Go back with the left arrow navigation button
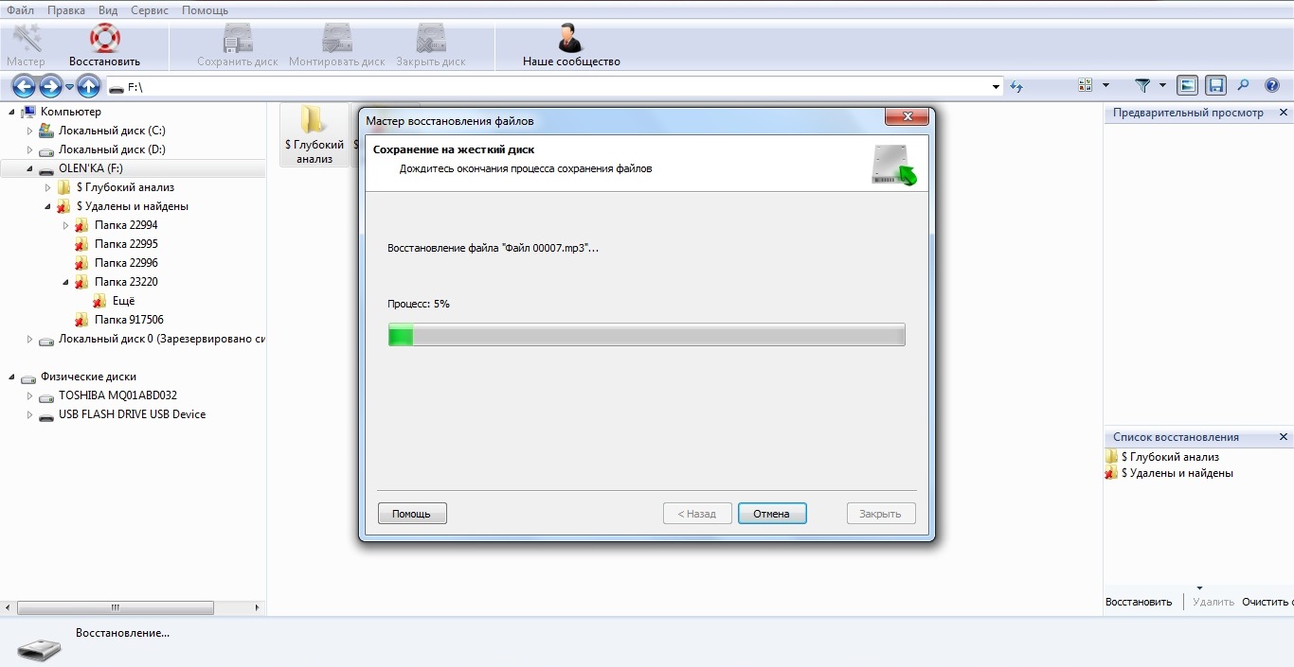 (24, 87)
